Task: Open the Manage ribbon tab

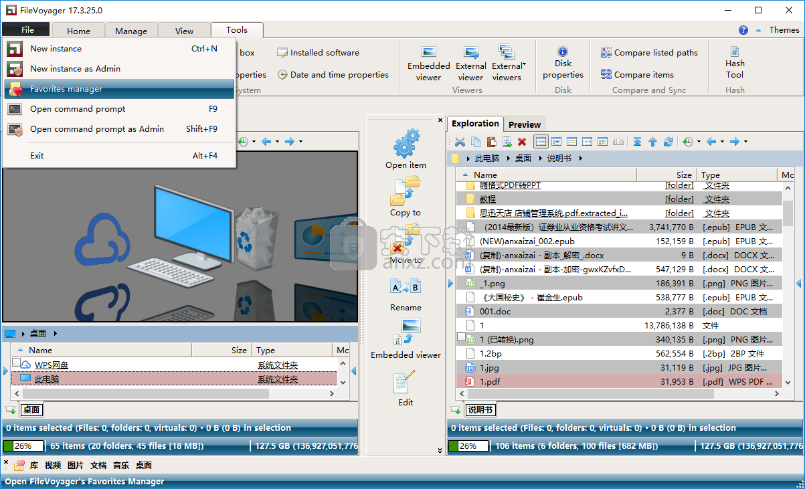Action: point(131,31)
